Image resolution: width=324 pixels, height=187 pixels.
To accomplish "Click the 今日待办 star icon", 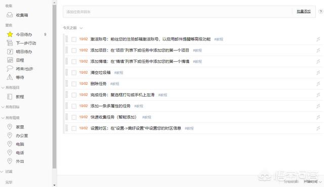I will 10,34.
